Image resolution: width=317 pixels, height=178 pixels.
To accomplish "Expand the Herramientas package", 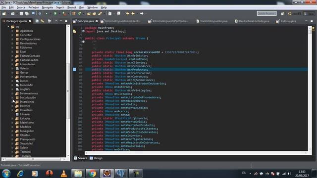I will [12, 77].
